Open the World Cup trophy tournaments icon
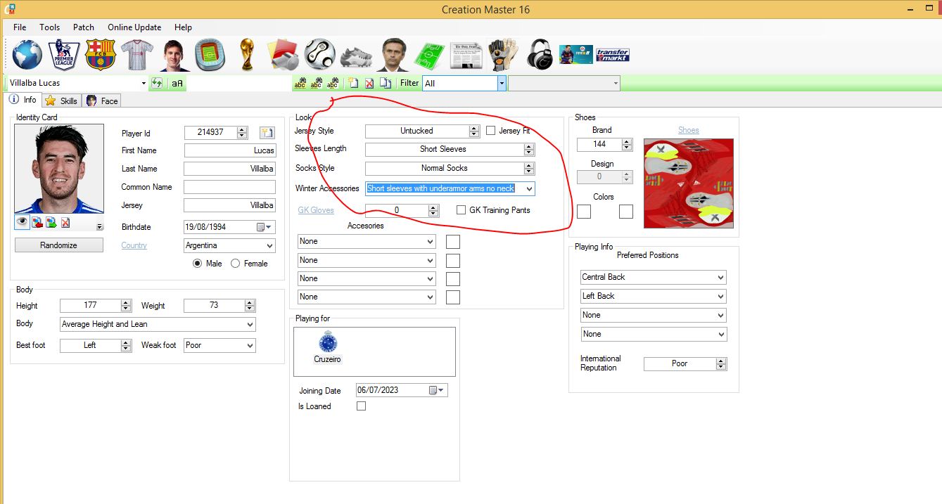Viewport: 942px width, 504px height. click(246, 55)
